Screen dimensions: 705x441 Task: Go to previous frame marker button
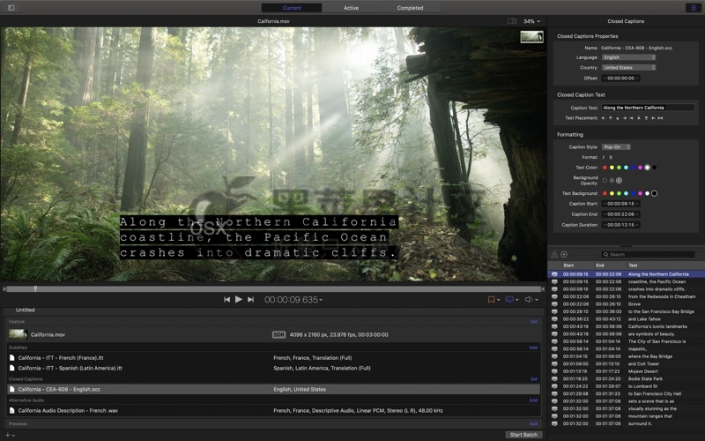227,300
